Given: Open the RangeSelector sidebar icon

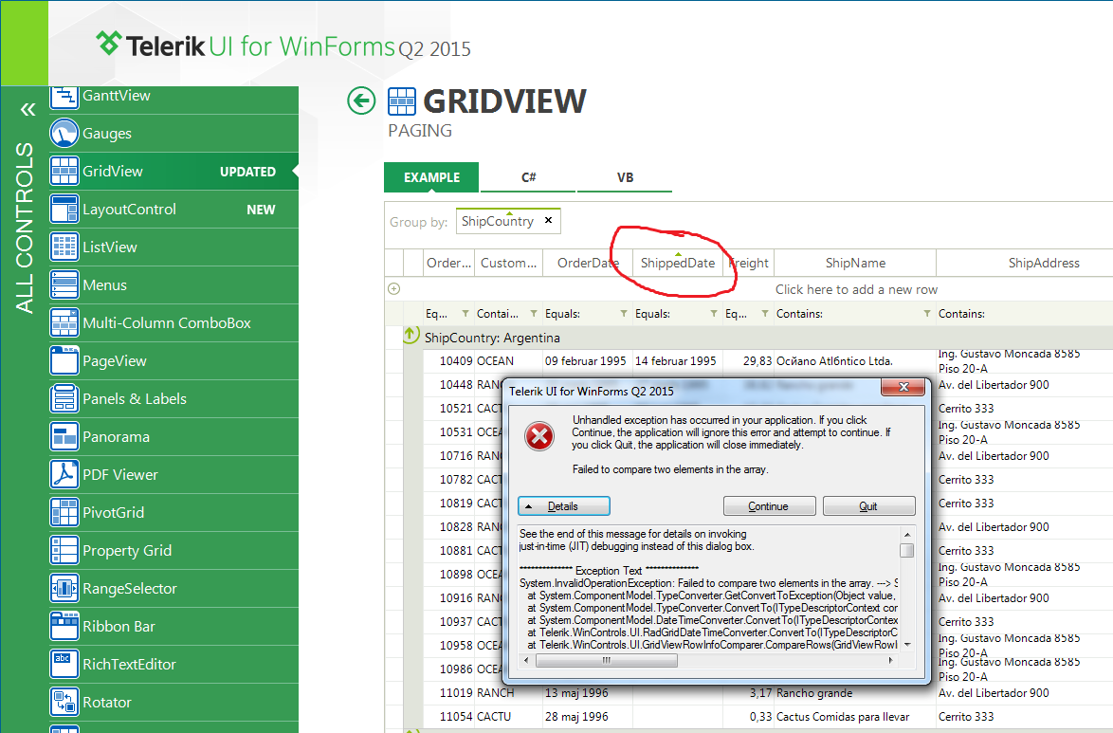Looking at the screenshot, I should click(64, 588).
